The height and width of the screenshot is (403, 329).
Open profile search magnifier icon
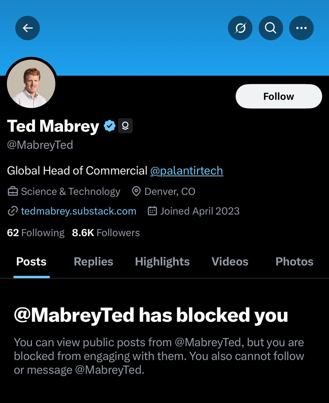pyautogui.click(x=271, y=28)
